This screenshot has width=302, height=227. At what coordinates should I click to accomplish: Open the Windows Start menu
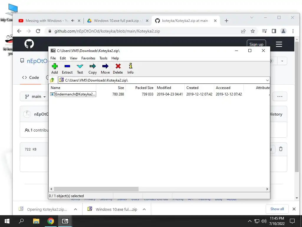[7, 221]
